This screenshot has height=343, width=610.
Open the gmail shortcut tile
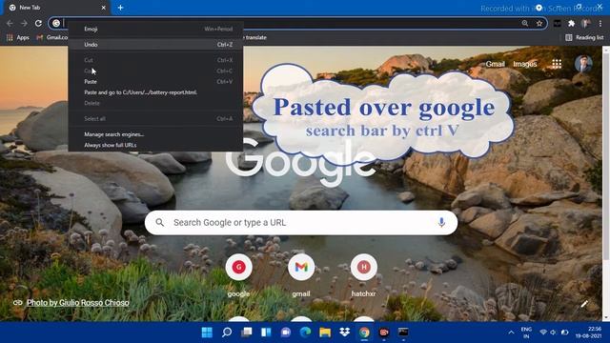coord(301,274)
